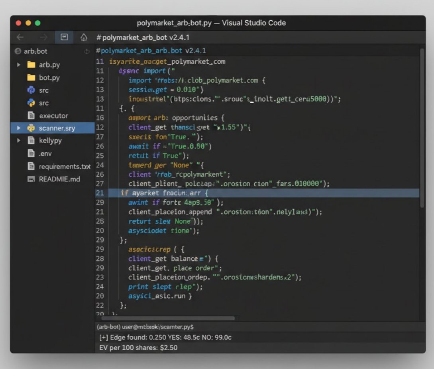434x369 pixels.
Task: Click the line containing 'x1.55'
Action: click(189, 127)
